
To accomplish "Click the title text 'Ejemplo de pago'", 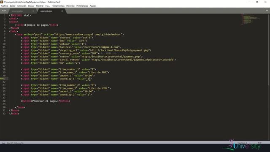I will pos(36,25).
